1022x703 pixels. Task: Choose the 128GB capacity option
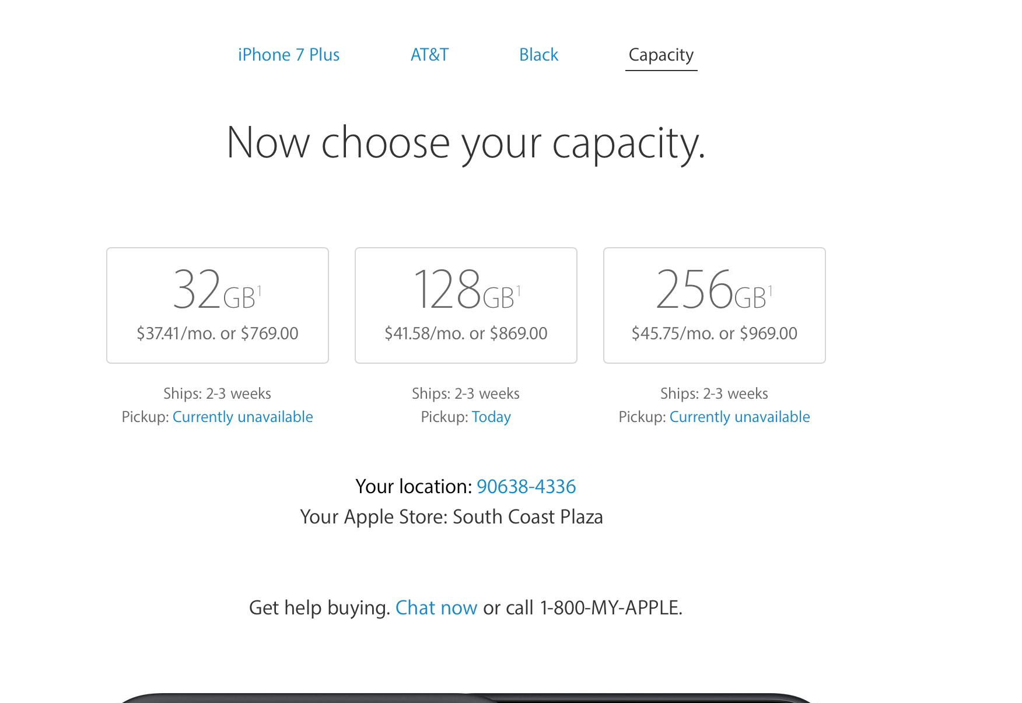click(466, 305)
